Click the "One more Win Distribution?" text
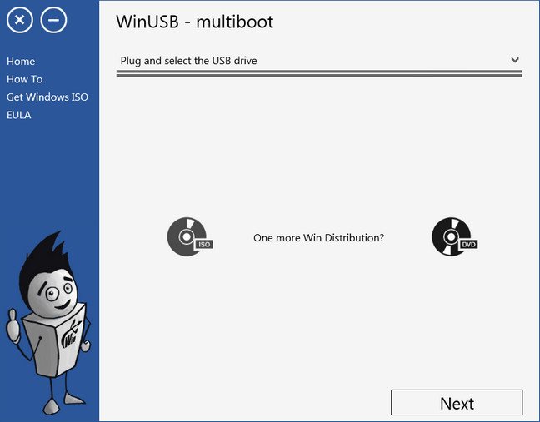This screenshot has height=422, width=540. coord(318,238)
